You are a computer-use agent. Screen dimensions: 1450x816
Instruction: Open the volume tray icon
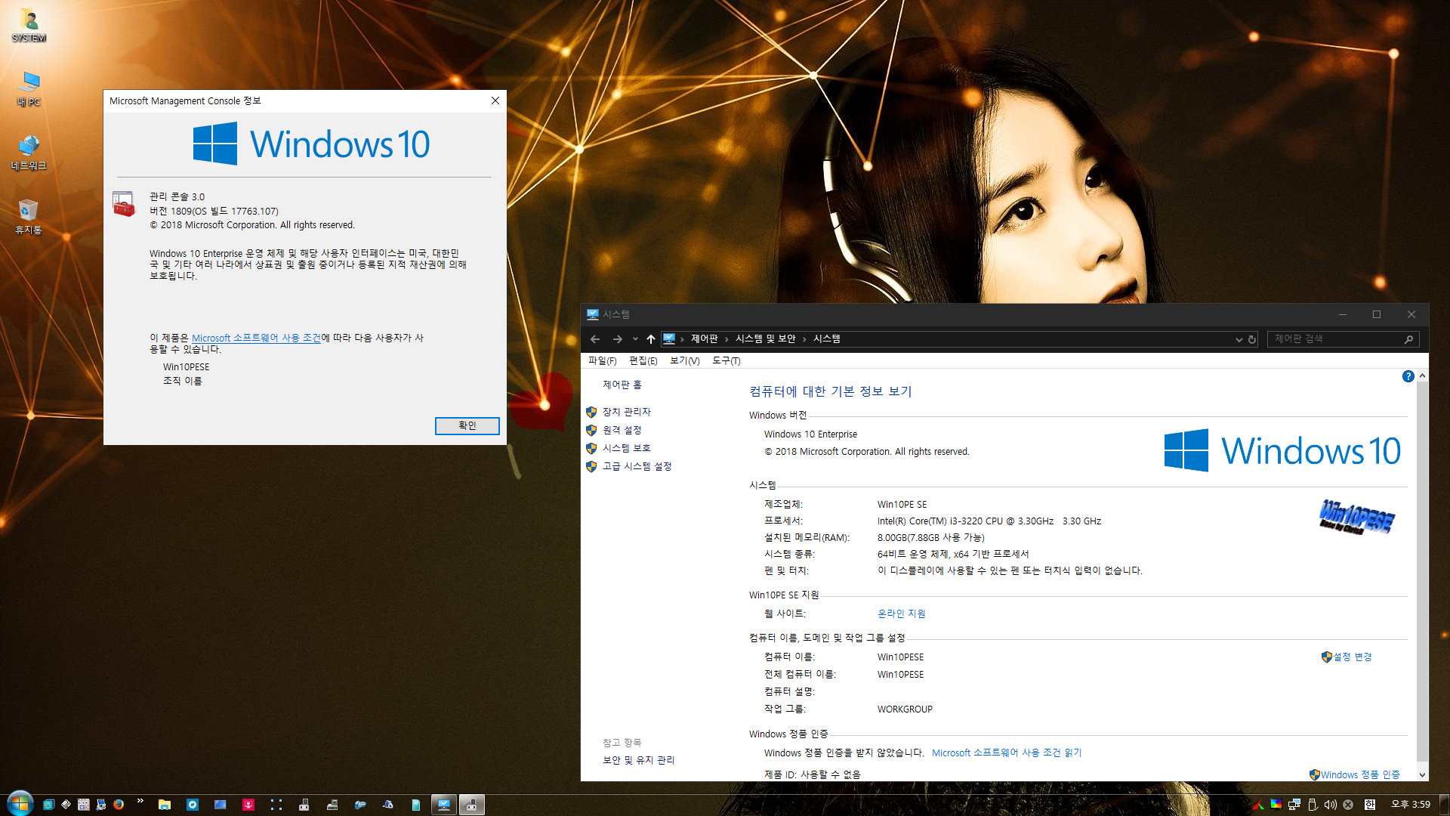pyautogui.click(x=1330, y=805)
